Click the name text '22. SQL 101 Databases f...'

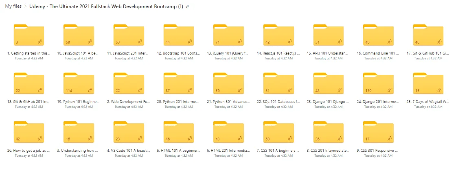coord(278,102)
